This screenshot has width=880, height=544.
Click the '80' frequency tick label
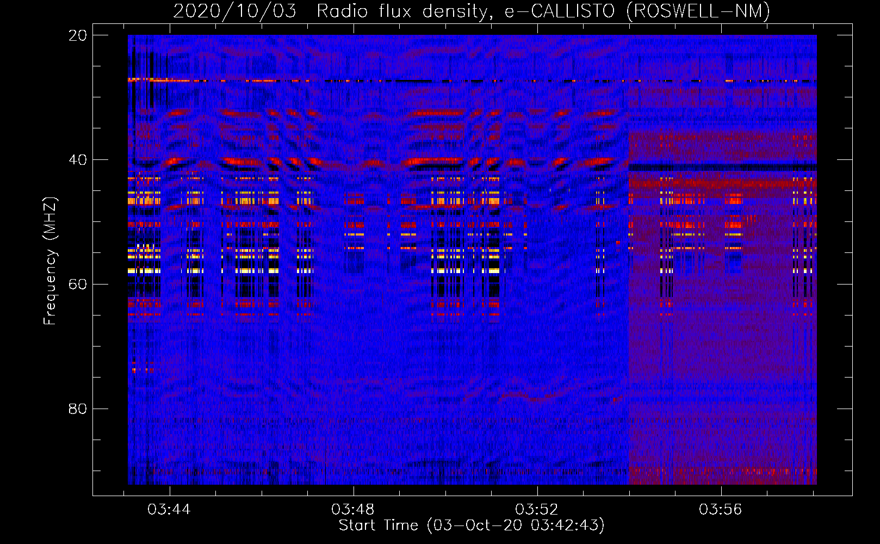tap(78, 409)
